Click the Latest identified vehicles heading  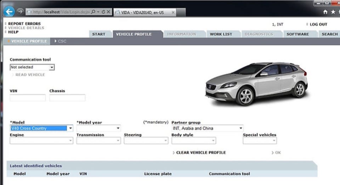click(x=36, y=166)
